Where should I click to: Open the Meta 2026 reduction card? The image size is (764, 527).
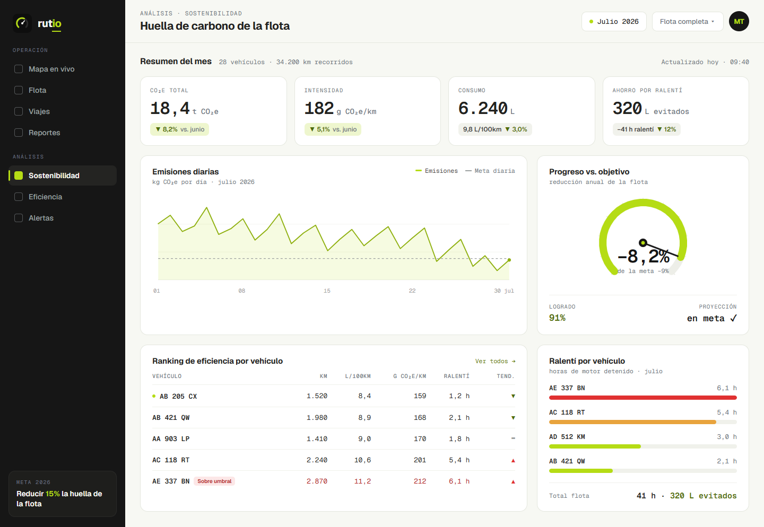[63, 494]
